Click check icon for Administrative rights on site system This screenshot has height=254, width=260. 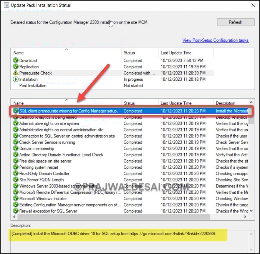click(16, 123)
